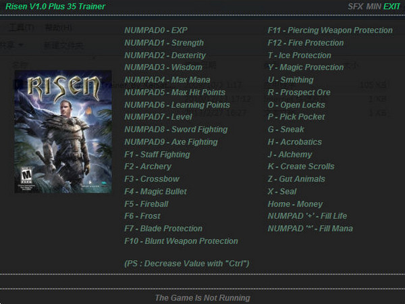
Task: Click the MIN button in title bar
Action: (x=373, y=7)
